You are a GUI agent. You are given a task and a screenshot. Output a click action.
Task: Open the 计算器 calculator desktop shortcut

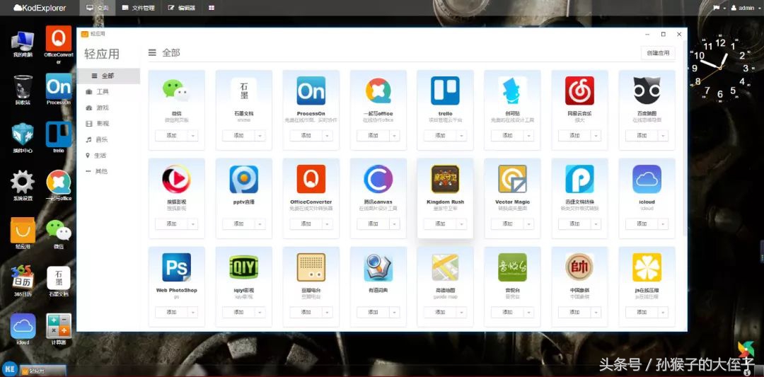(x=59, y=327)
